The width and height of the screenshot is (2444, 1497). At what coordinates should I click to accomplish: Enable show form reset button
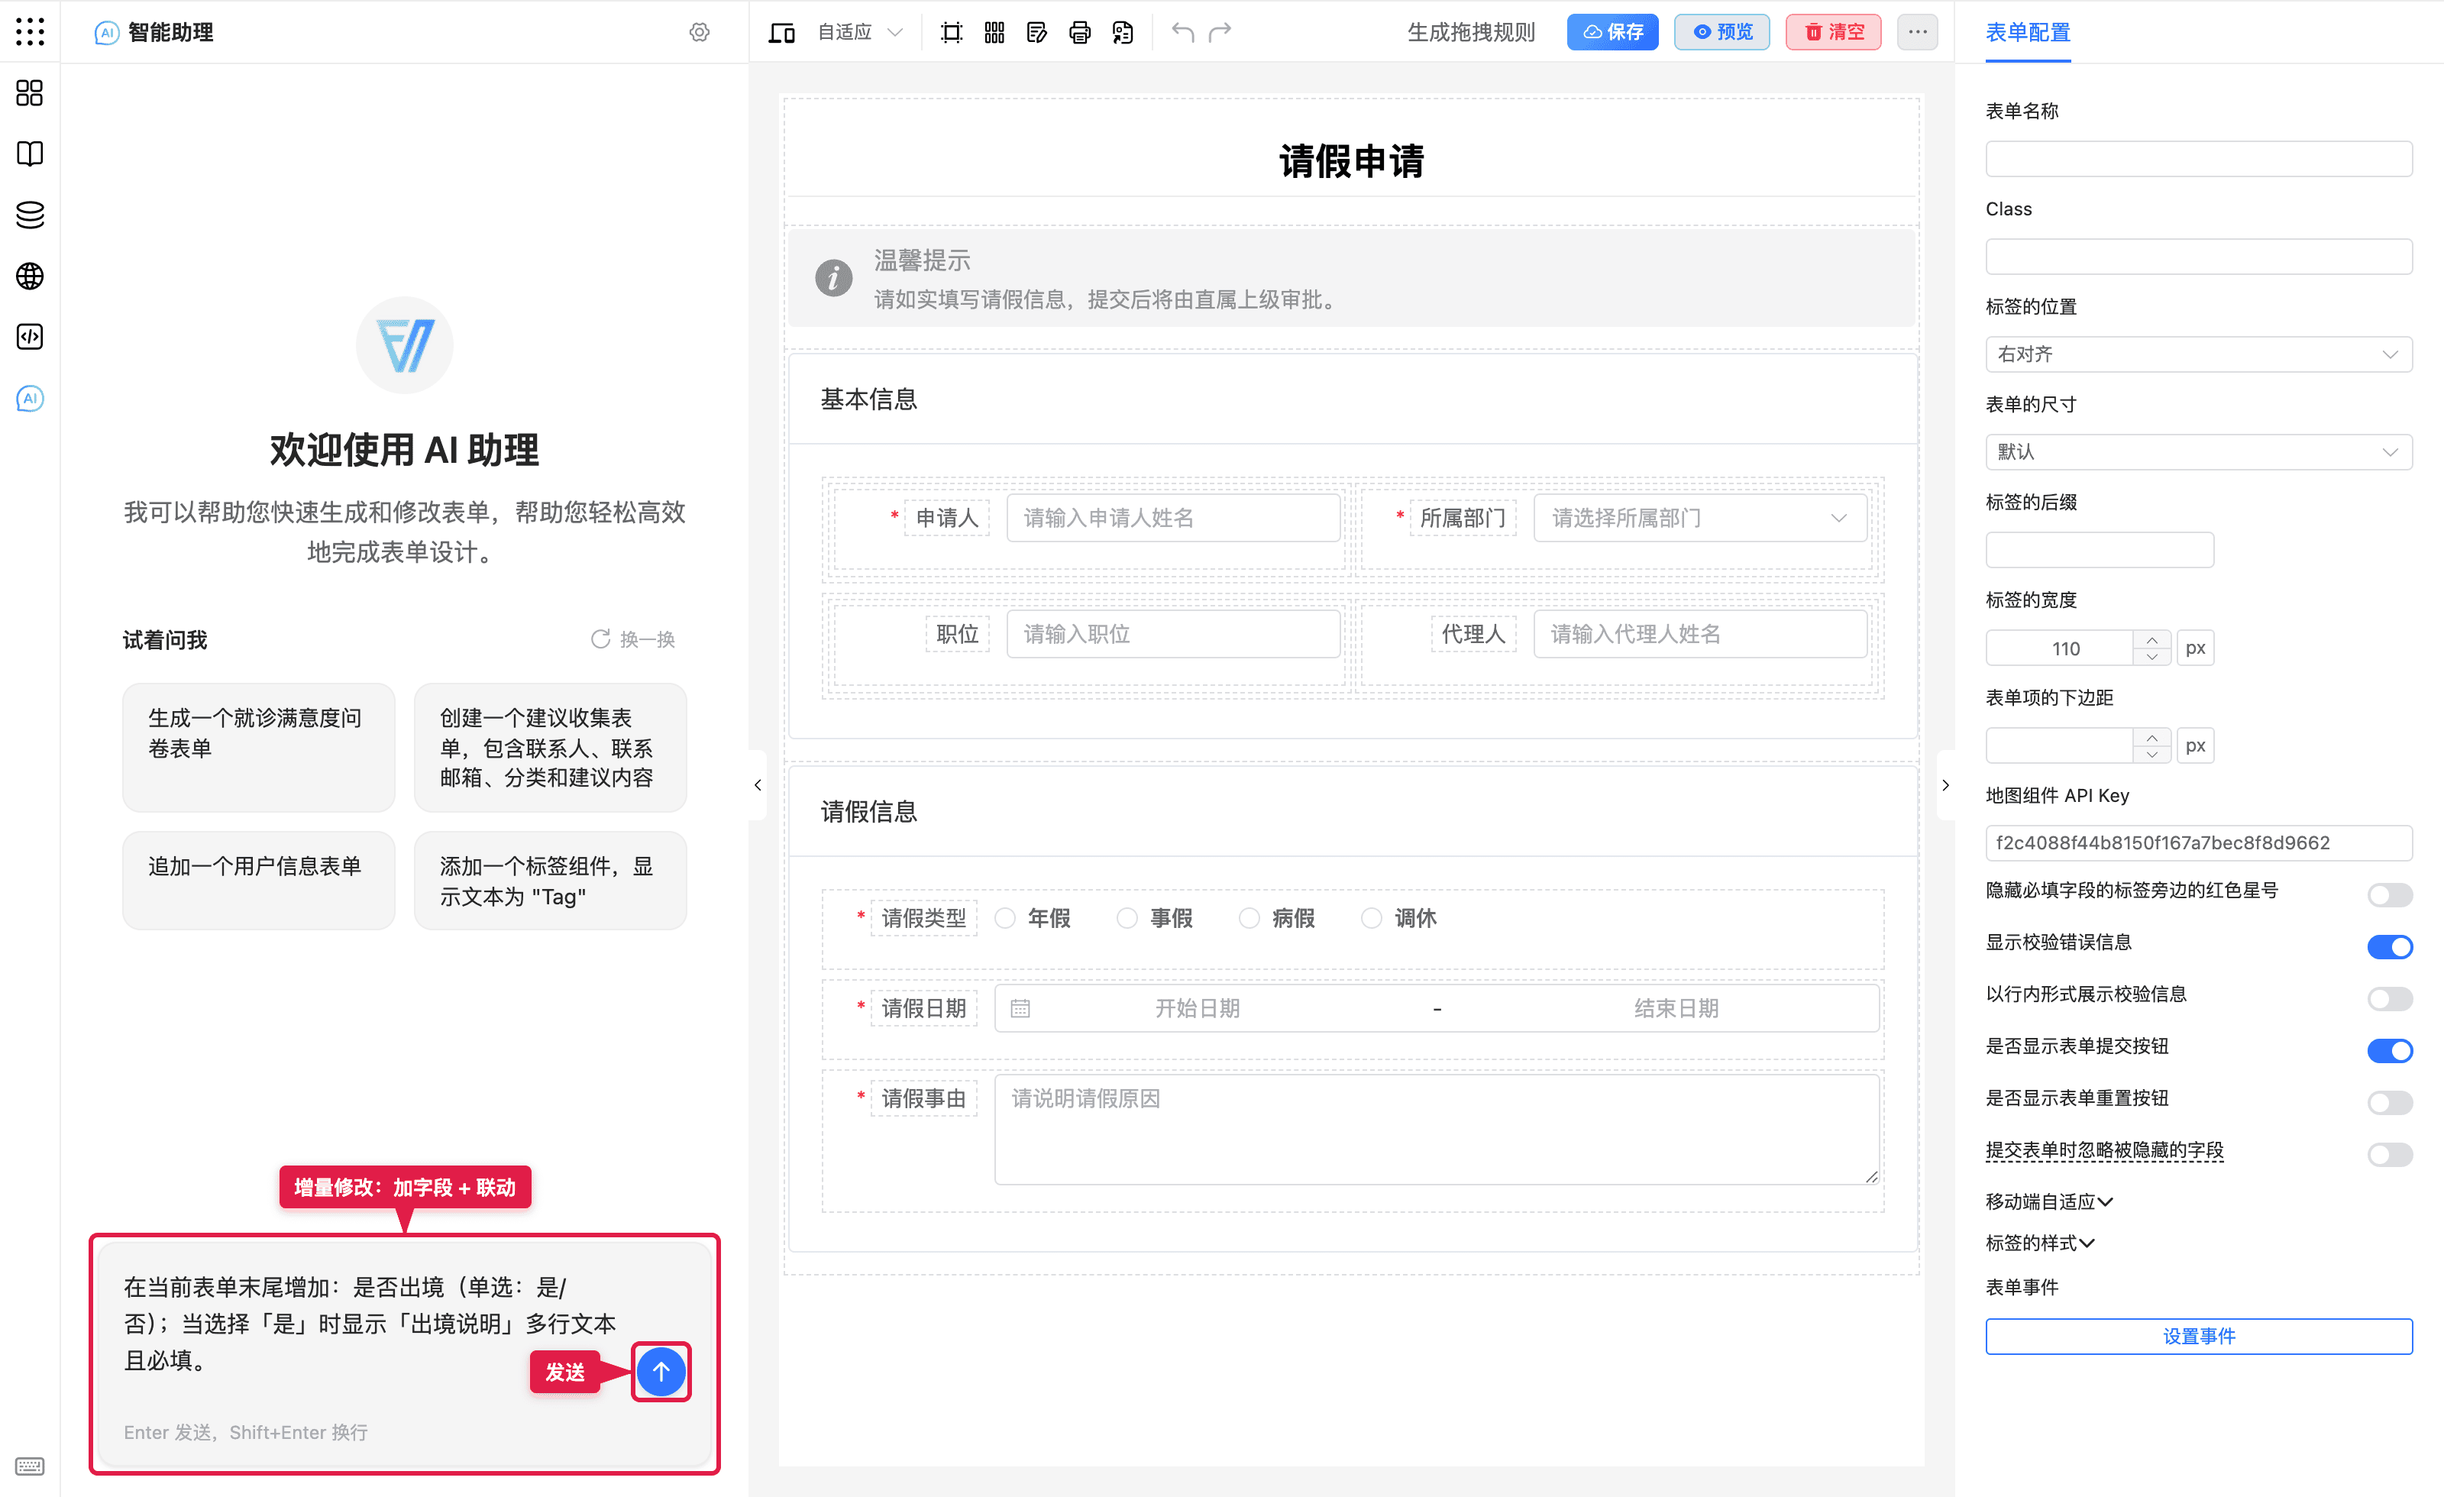pos(2390,1102)
